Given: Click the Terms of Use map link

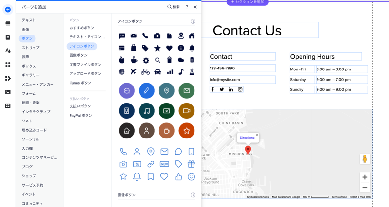Looking at the screenshot, I should pyautogui.click(x=339, y=197).
